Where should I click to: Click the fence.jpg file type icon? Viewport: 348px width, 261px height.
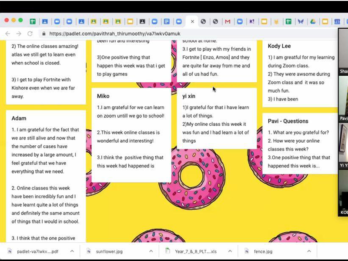[x=247, y=251]
